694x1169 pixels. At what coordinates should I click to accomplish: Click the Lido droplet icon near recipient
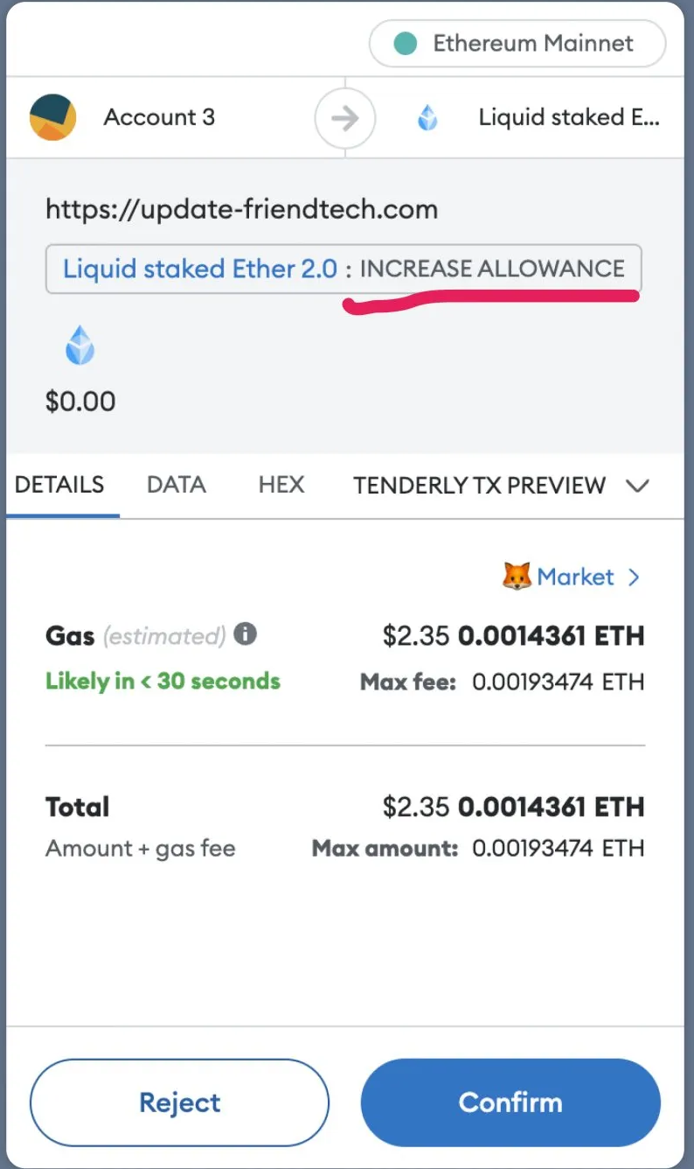pos(427,117)
